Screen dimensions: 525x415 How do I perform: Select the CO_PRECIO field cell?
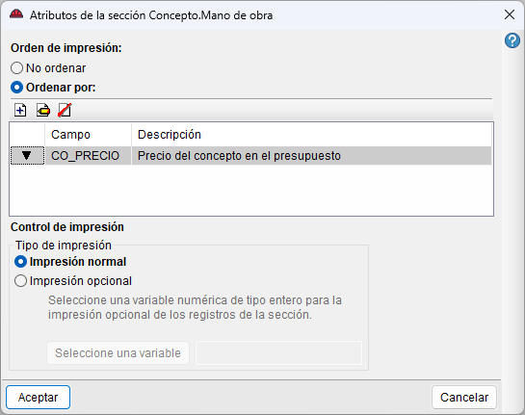point(88,156)
